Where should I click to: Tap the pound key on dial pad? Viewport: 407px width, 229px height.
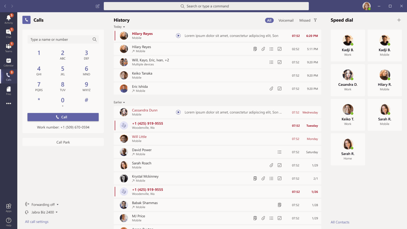[86, 100]
